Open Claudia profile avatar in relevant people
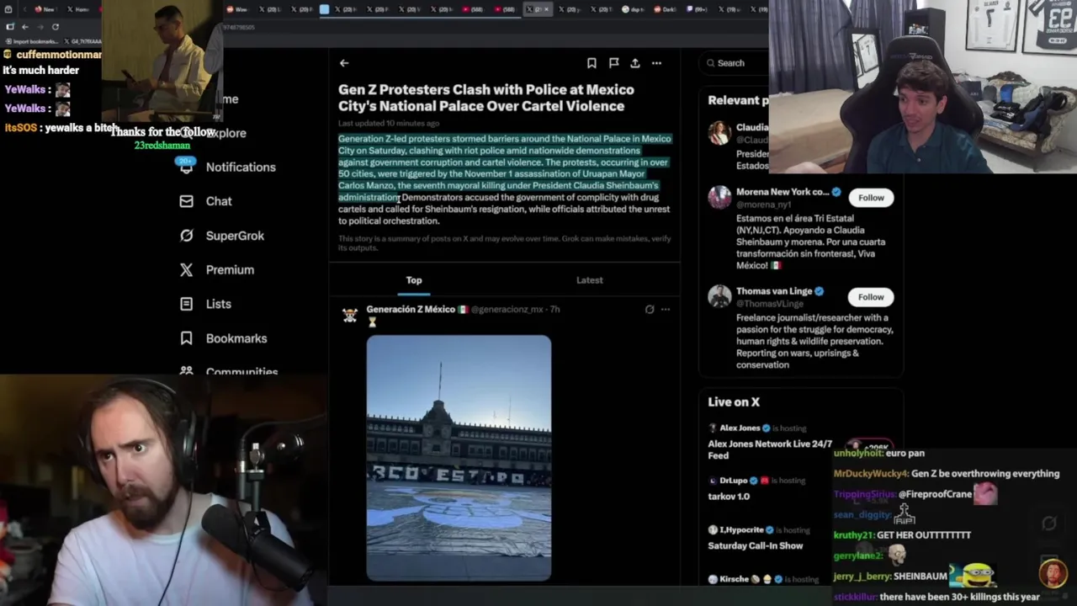The width and height of the screenshot is (1077, 606). pyautogui.click(x=719, y=133)
